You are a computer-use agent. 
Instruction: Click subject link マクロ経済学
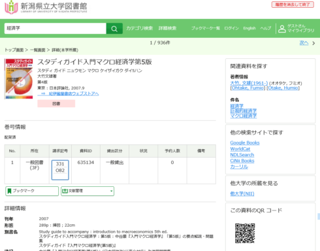(244, 116)
